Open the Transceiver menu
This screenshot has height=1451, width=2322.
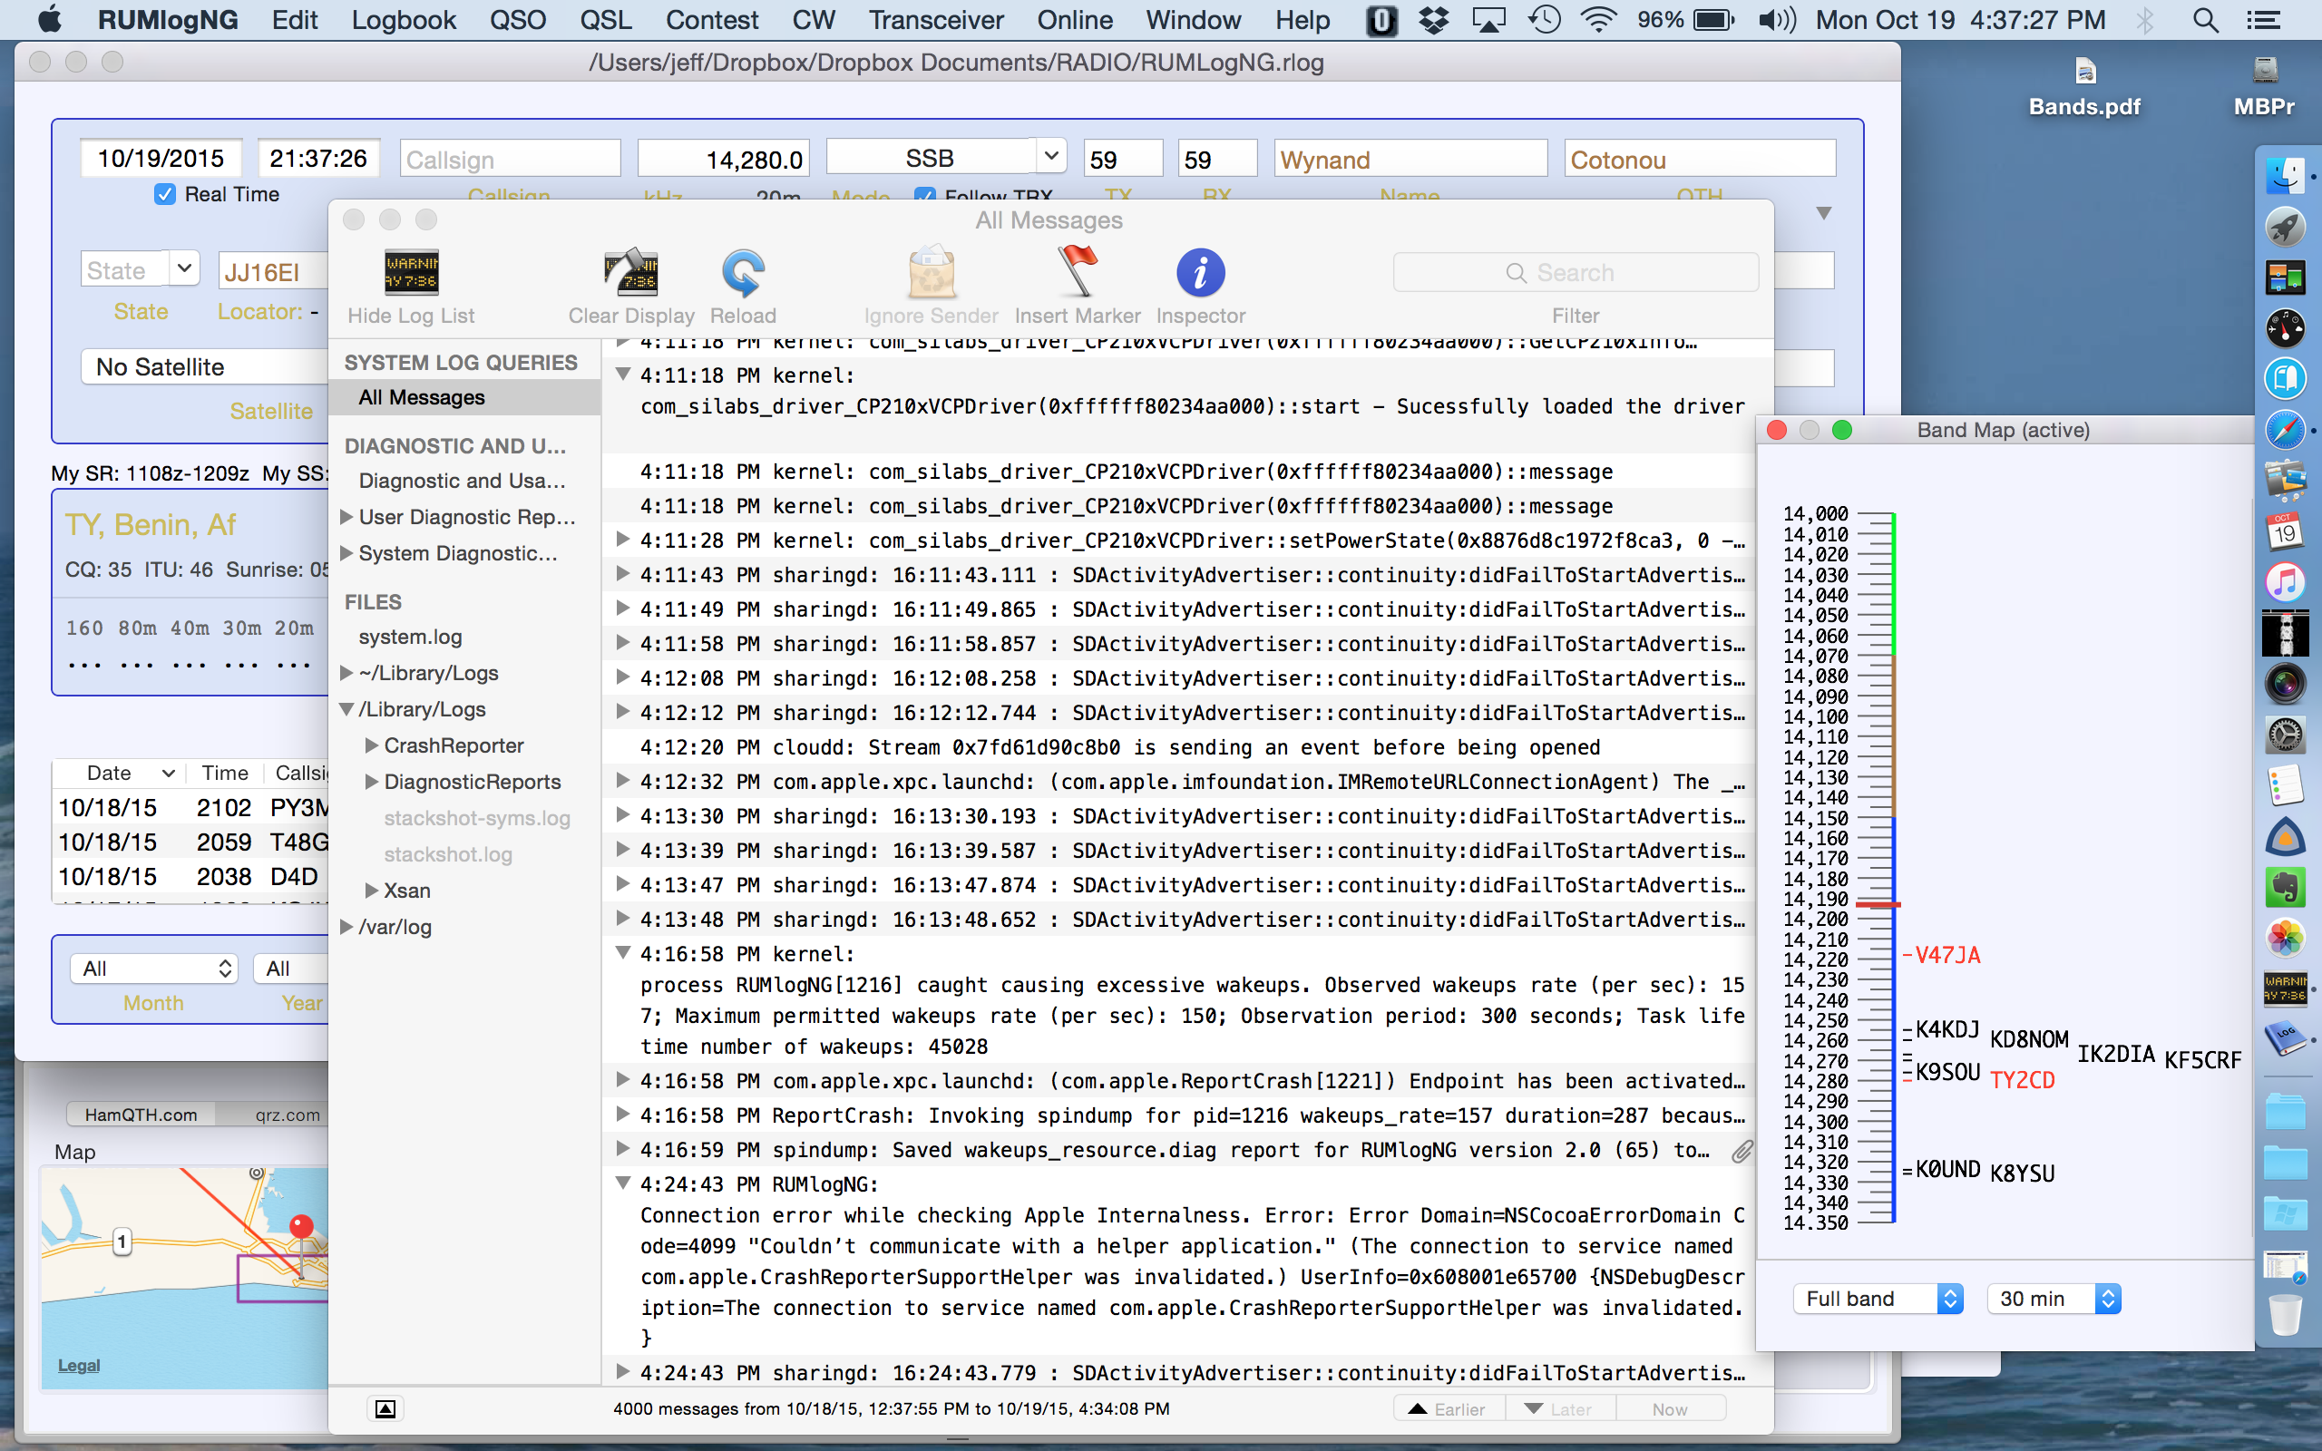[x=935, y=20]
